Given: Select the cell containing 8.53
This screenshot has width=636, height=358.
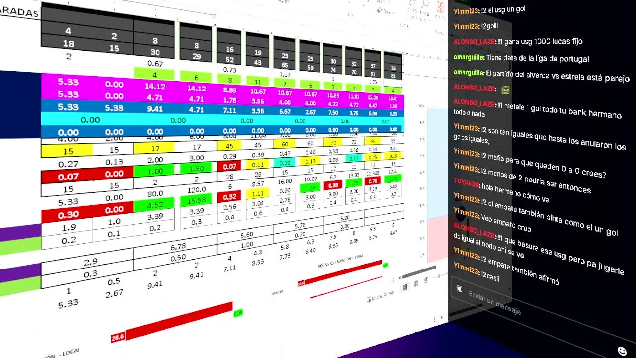Looking at the screenshot, I should point(258,262).
